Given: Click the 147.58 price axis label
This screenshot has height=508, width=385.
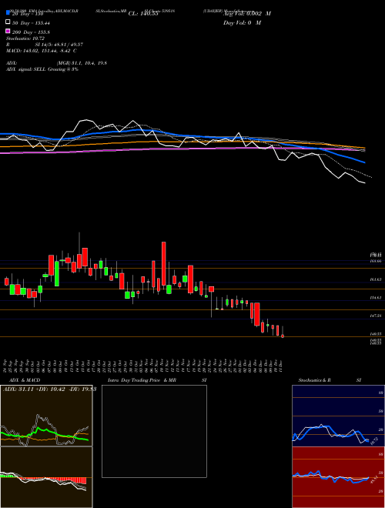Looking at the screenshot, I should pos(375,316).
